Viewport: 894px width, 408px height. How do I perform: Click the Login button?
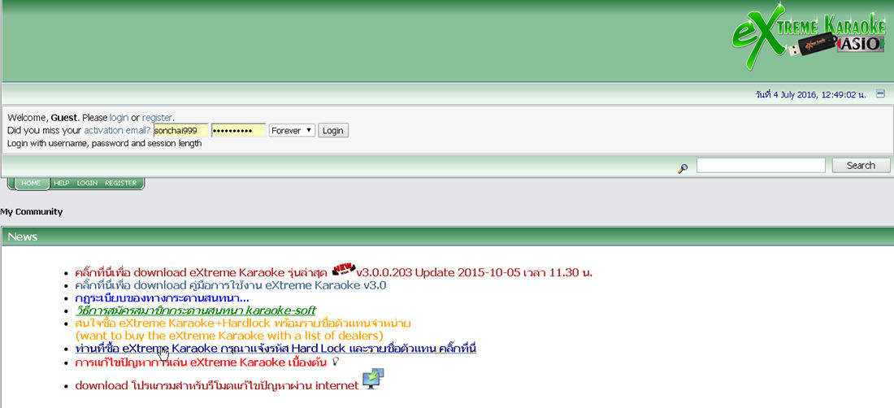pos(333,131)
